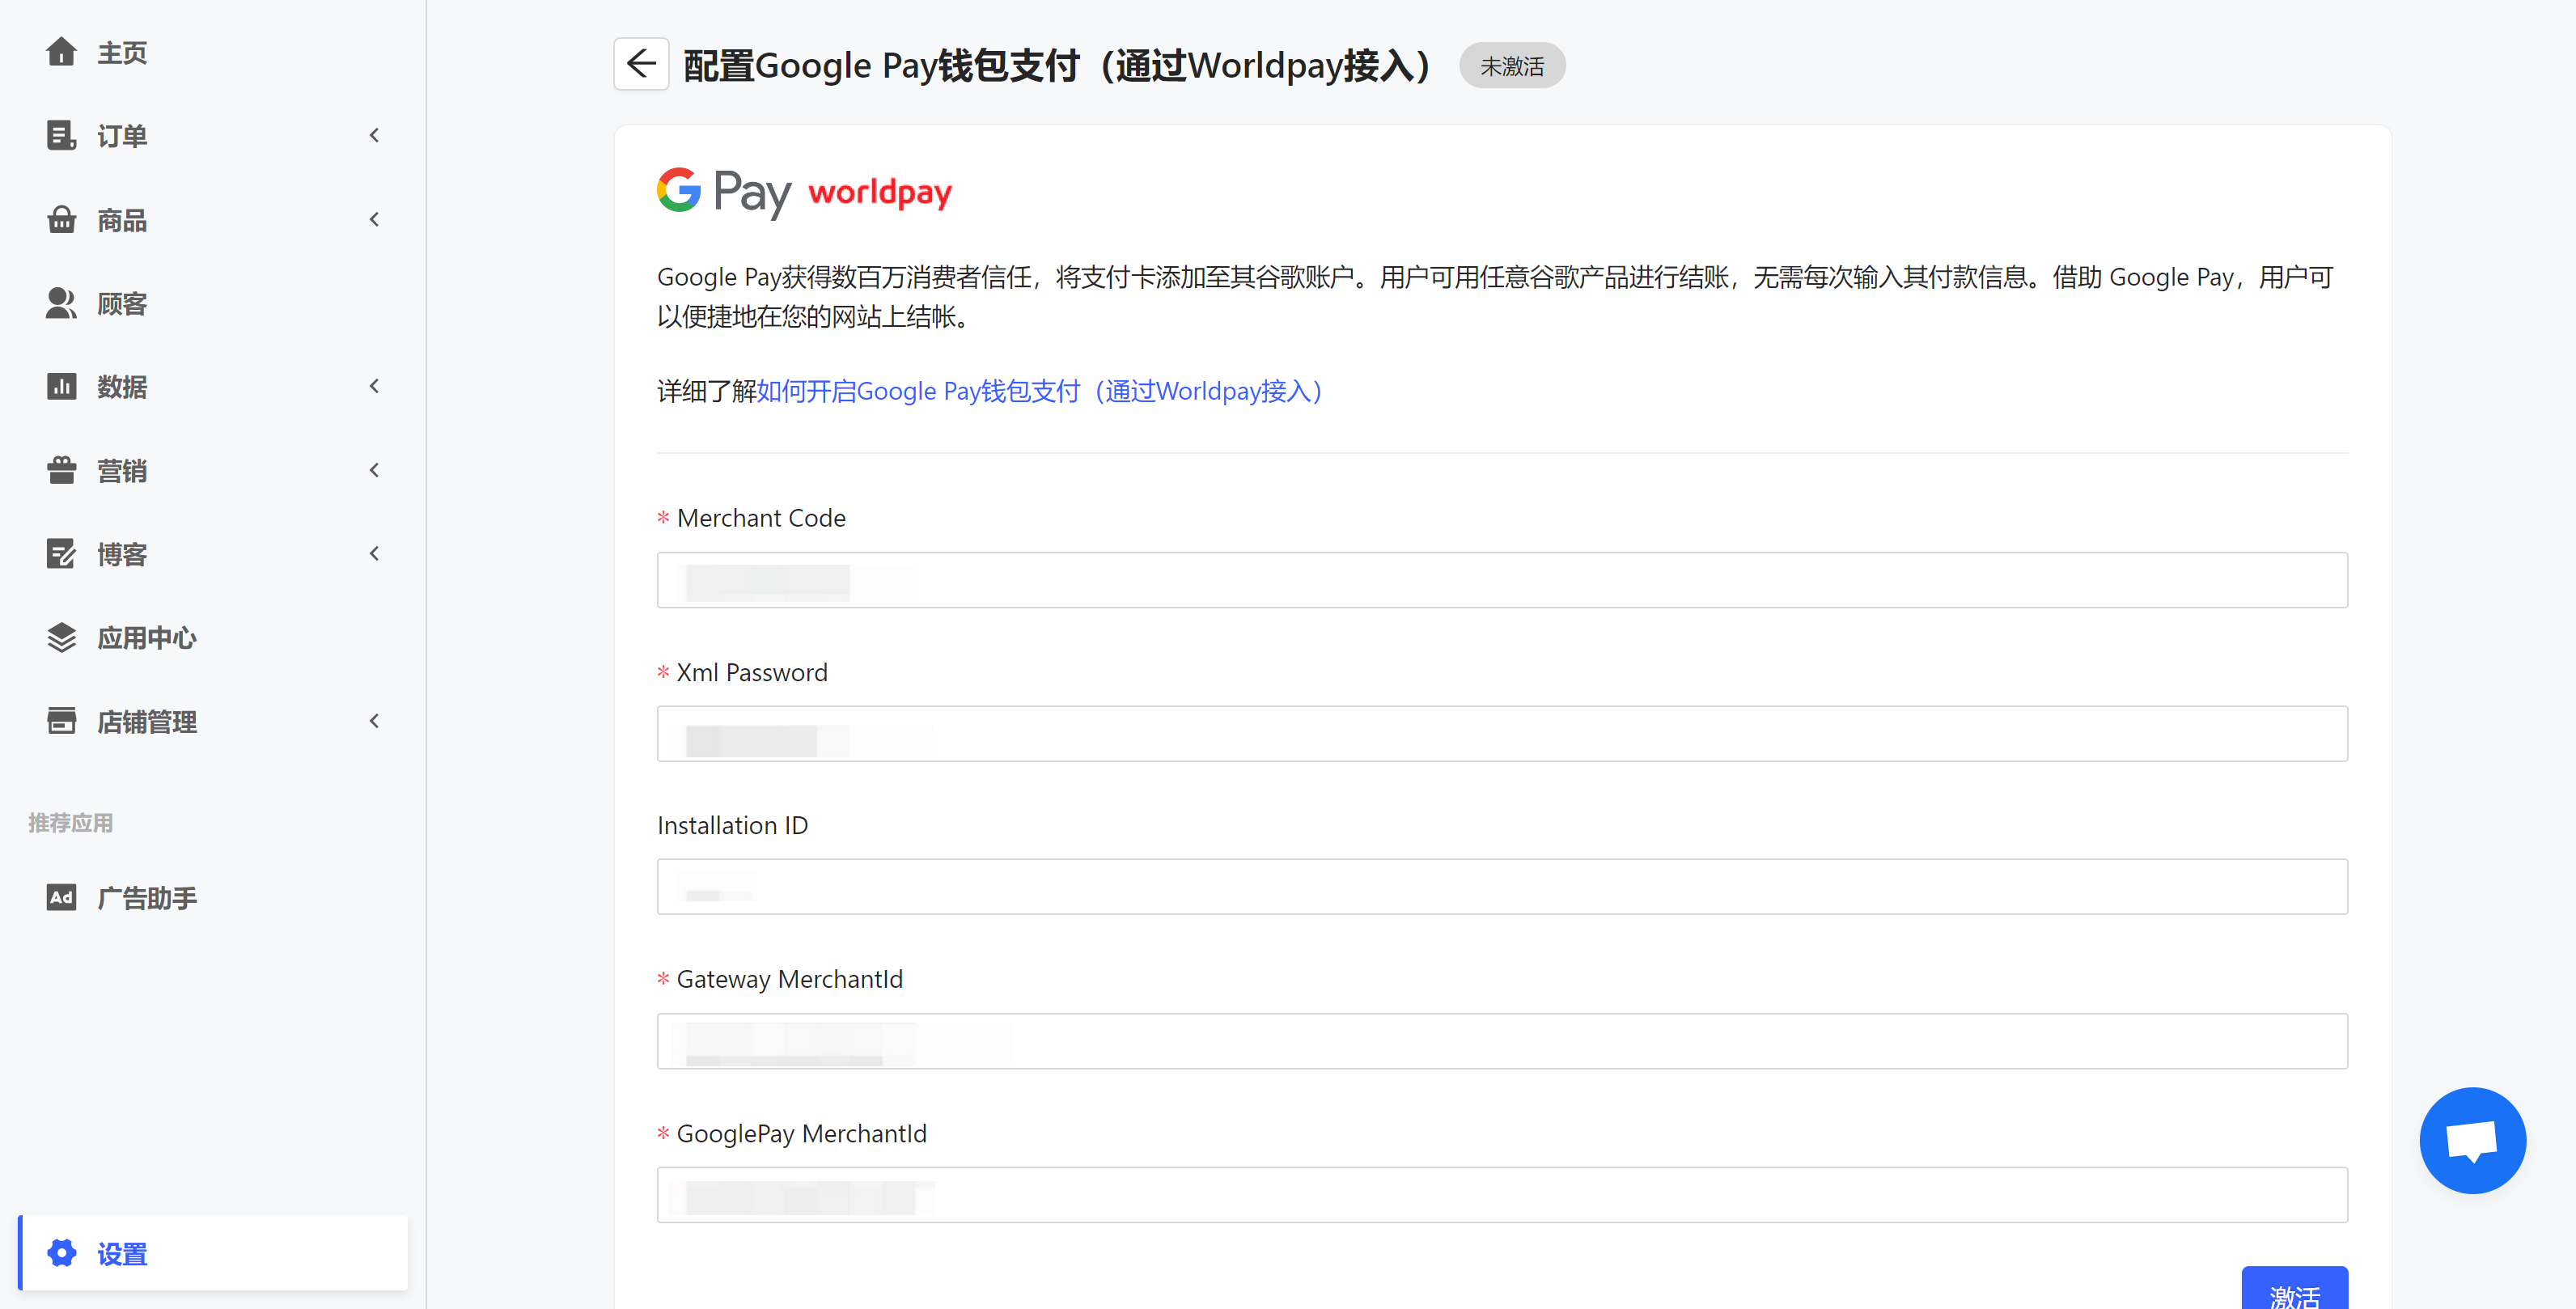The width and height of the screenshot is (2576, 1309).
Task: Click the gear icon beside 设置
Action: (x=61, y=1253)
